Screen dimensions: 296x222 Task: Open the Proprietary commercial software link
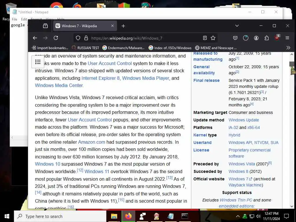249,153
